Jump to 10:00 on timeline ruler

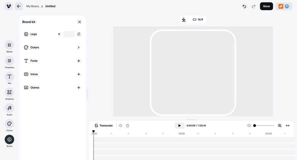[x=181, y=134]
